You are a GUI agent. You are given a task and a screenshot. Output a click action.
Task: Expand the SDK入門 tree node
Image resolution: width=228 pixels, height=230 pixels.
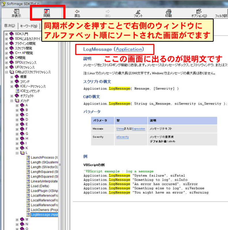(x=6, y=34)
